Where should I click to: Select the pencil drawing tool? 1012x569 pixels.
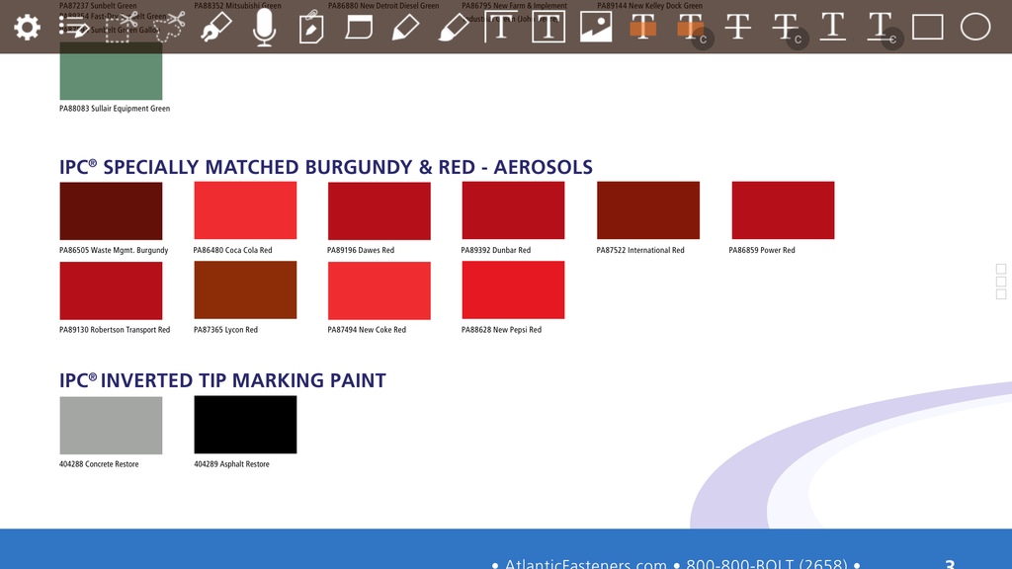pos(406,28)
